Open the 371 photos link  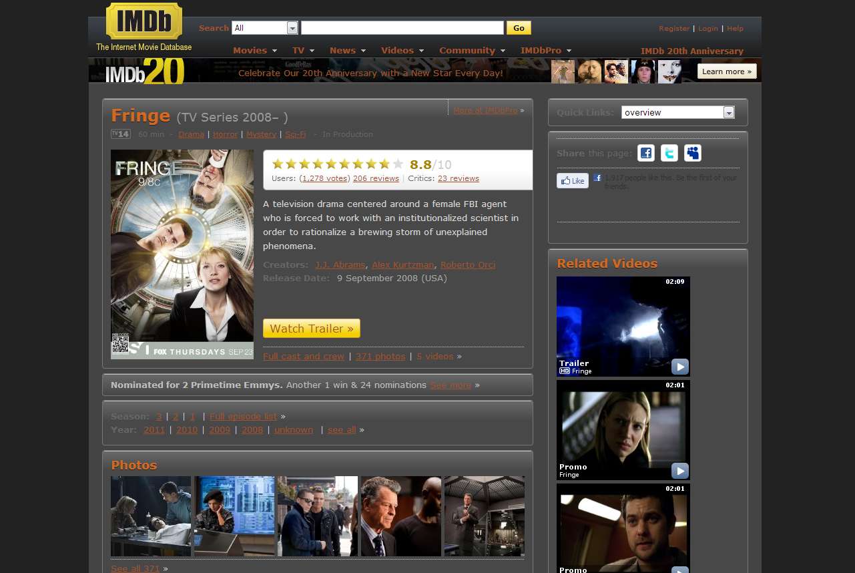pos(380,356)
